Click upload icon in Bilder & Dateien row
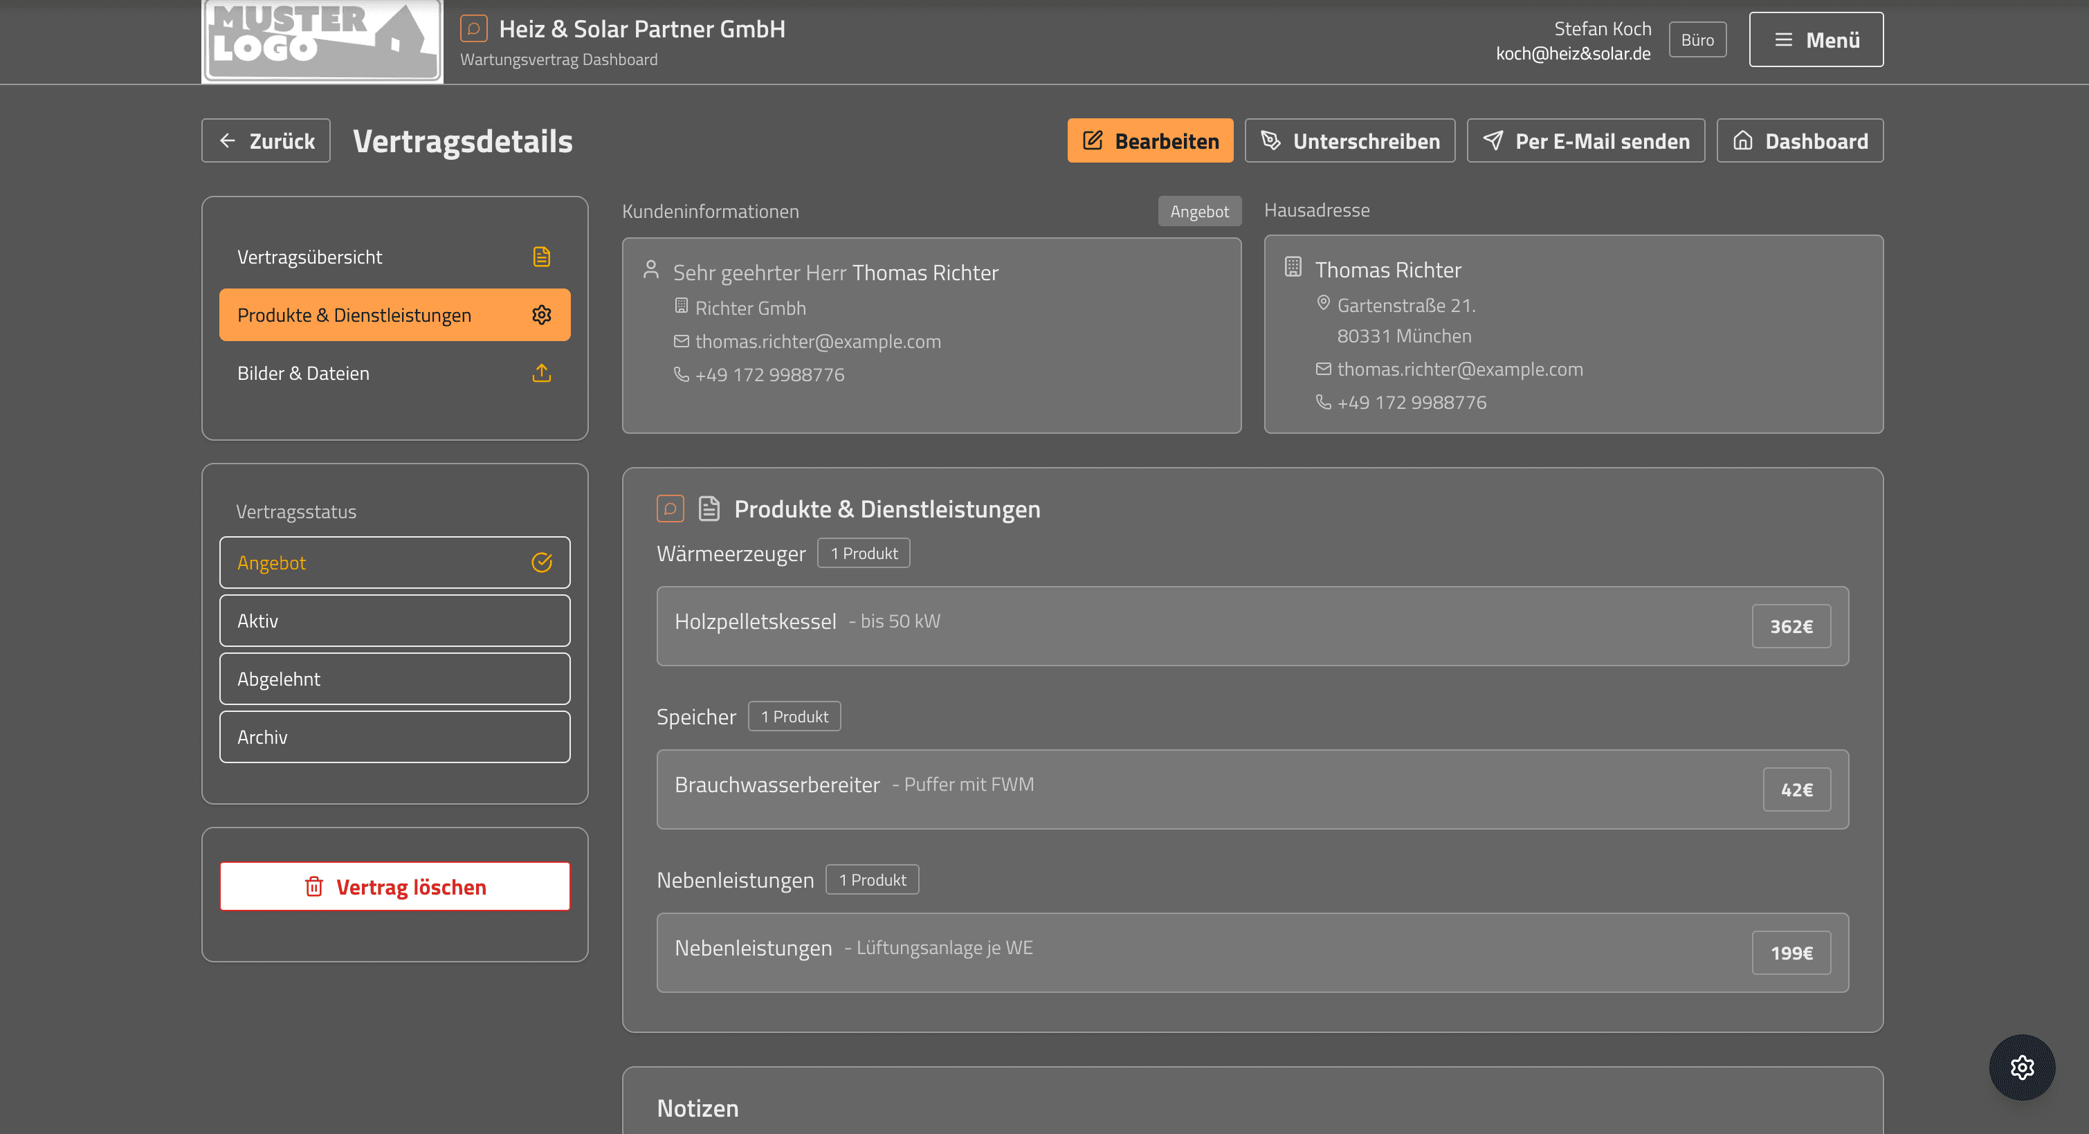The width and height of the screenshot is (2089, 1134). (541, 373)
